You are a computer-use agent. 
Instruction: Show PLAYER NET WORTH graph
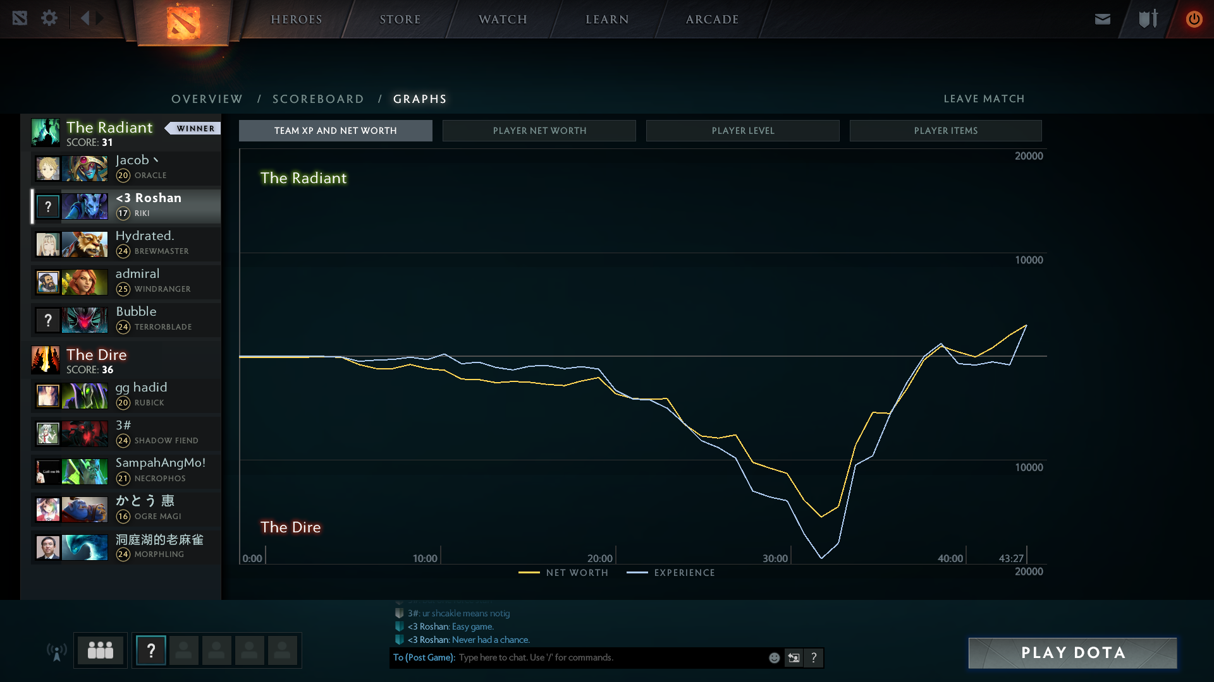[x=539, y=131]
